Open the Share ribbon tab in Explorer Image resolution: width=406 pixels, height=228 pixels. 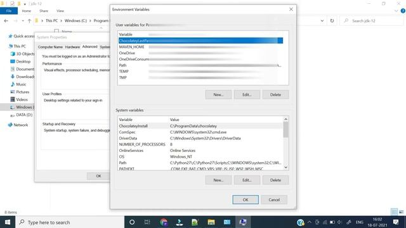[x=44, y=11]
